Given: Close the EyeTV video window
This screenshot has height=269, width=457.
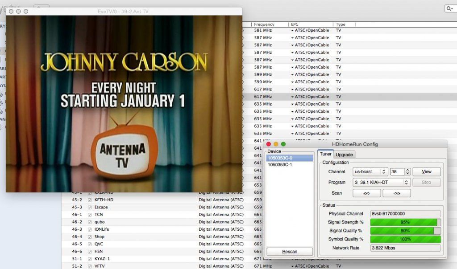Looking at the screenshot, I should 11,11.
